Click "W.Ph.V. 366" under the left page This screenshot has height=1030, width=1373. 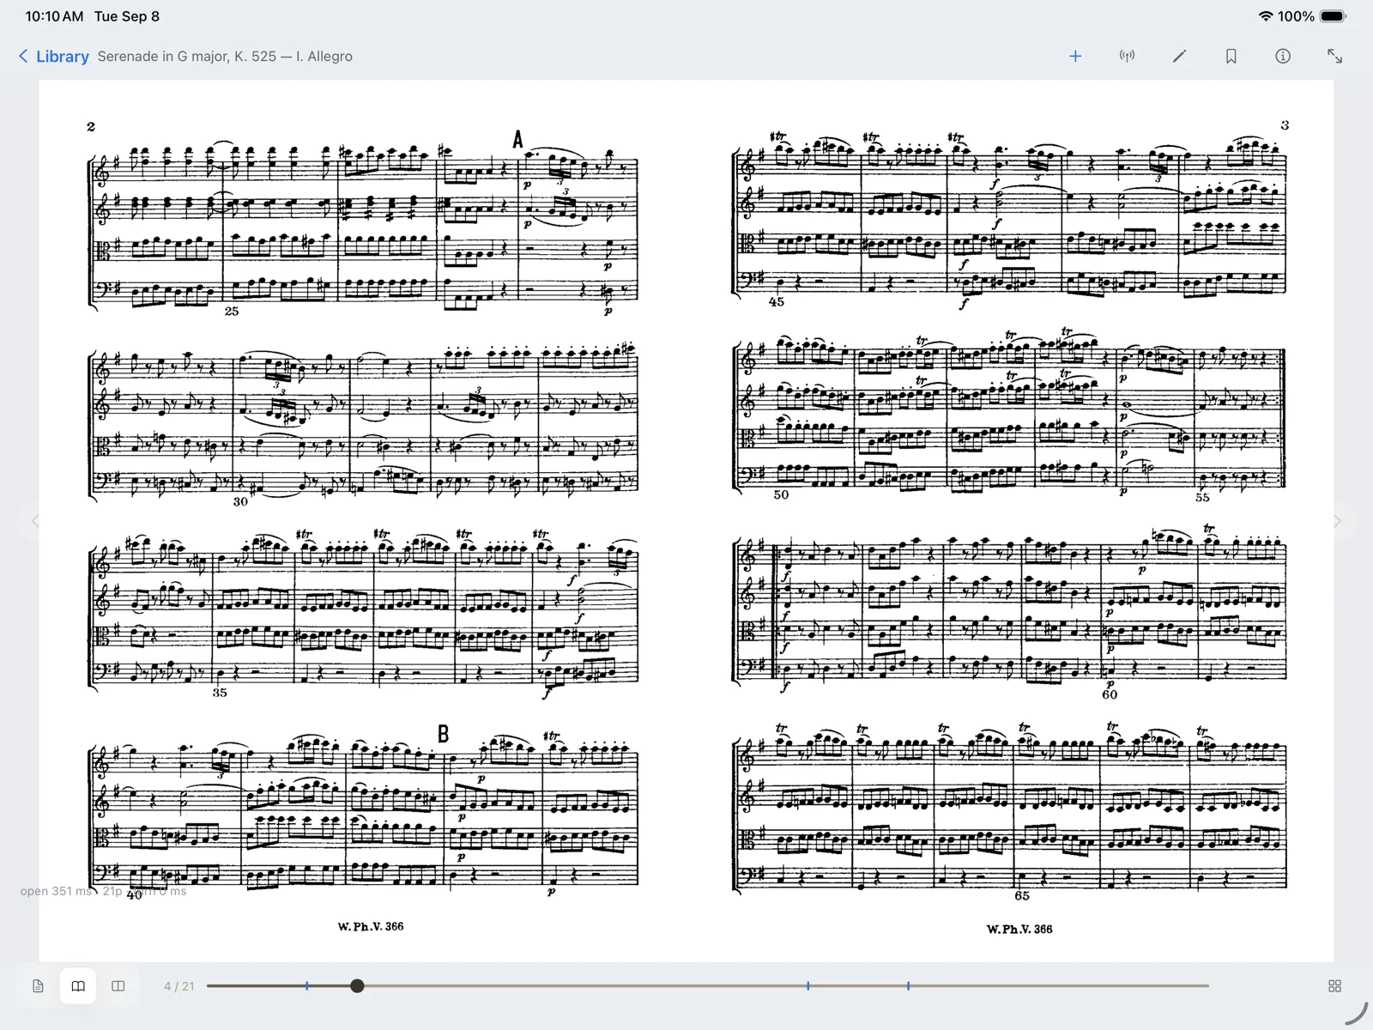[x=371, y=926]
